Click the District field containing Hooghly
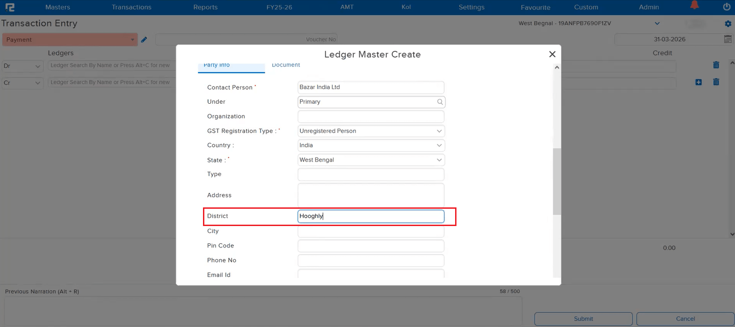 (x=371, y=216)
